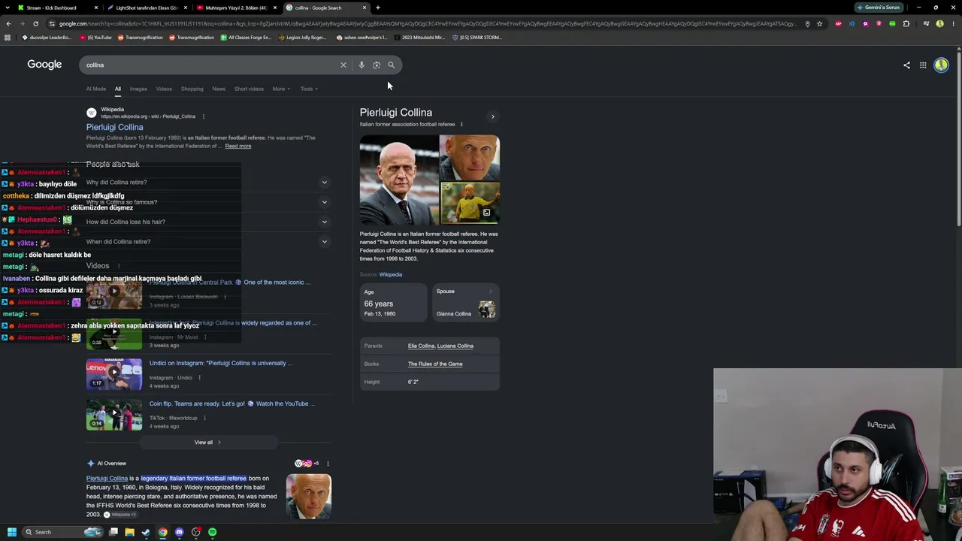The image size is (962, 541).
Task: Open the 'Luciana Collina' parent link
Action: click(x=455, y=346)
